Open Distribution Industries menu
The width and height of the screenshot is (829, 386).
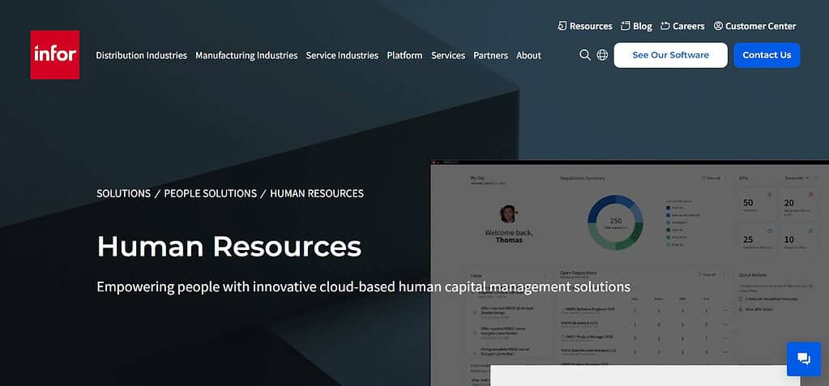(x=141, y=56)
